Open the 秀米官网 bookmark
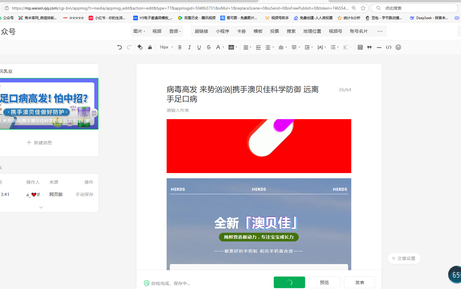Screen dimensions: 461x289 pyautogui.click(x=38, y=18)
